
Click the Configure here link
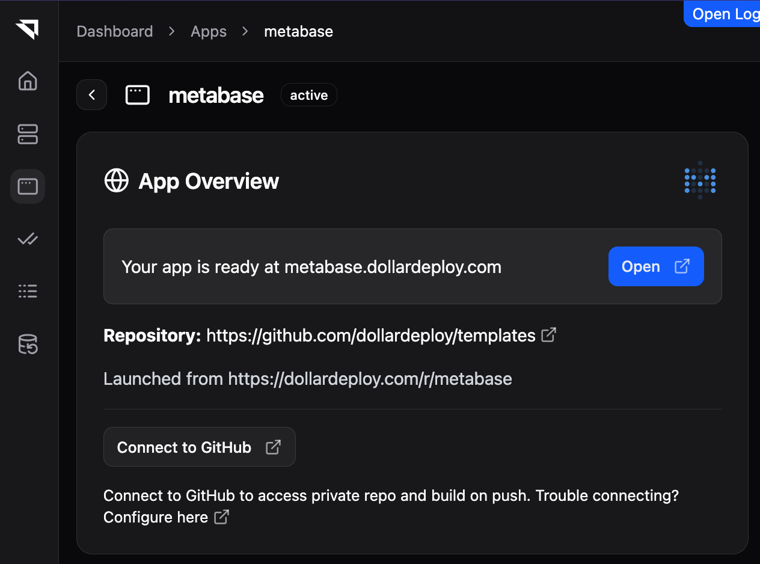click(156, 517)
